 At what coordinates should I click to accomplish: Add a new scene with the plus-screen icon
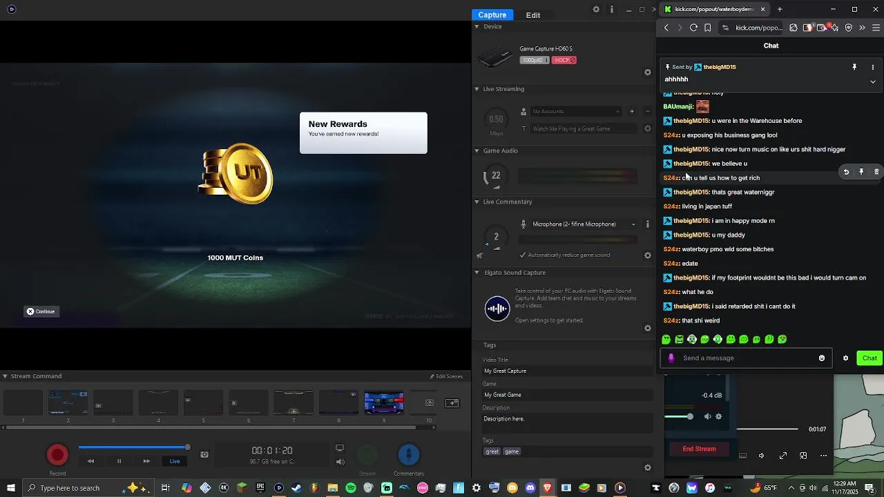point(452,403)
